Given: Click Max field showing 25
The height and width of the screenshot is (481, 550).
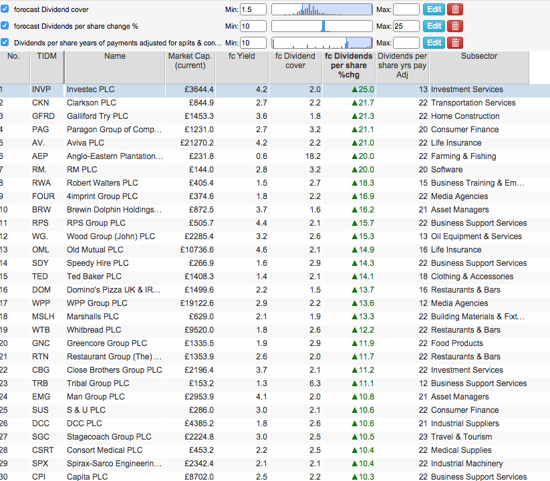Looking at the screenshot, I should tap(406, 26).
